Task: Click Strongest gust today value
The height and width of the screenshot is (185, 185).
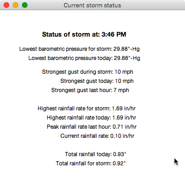Action: point(124,81)
